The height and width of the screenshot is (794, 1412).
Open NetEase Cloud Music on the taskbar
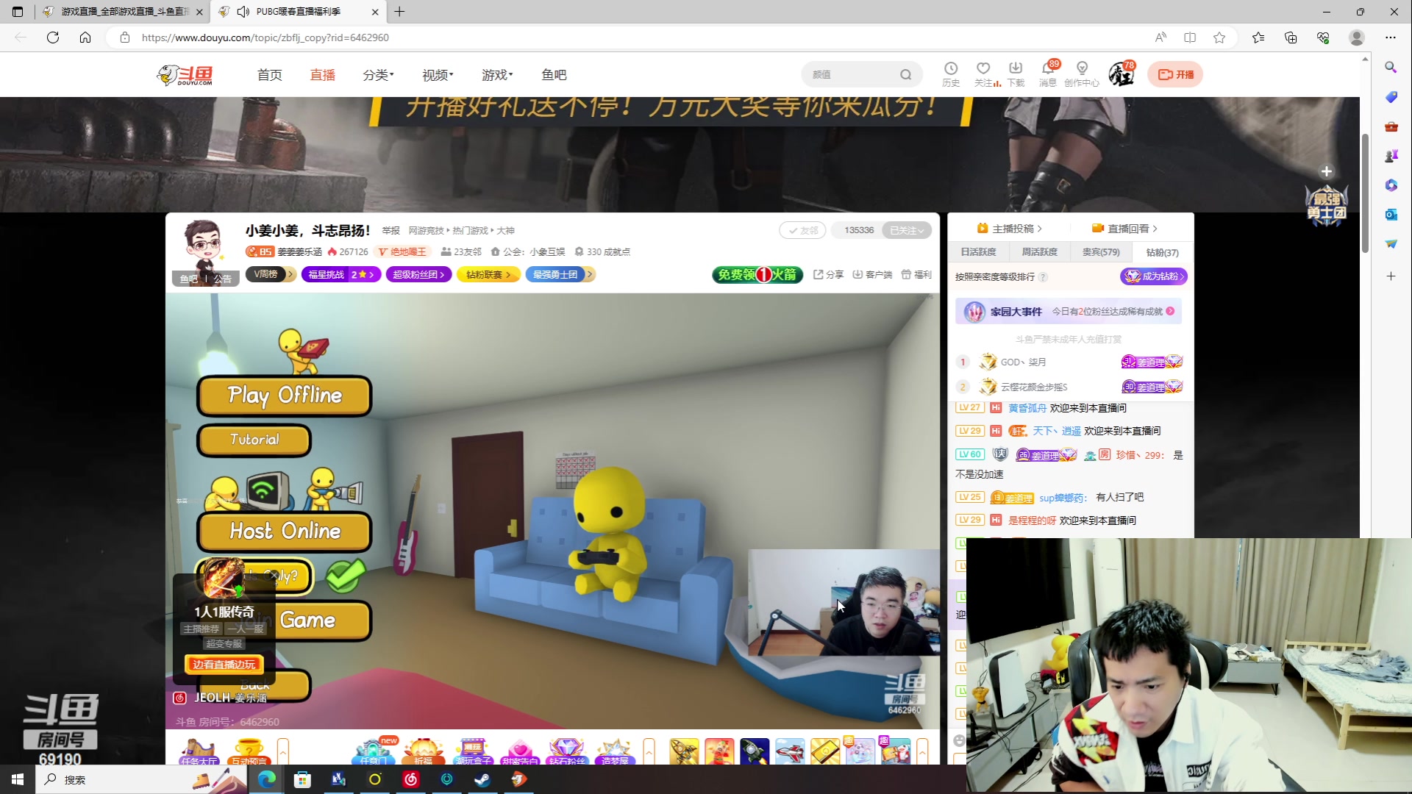(411, 779)
